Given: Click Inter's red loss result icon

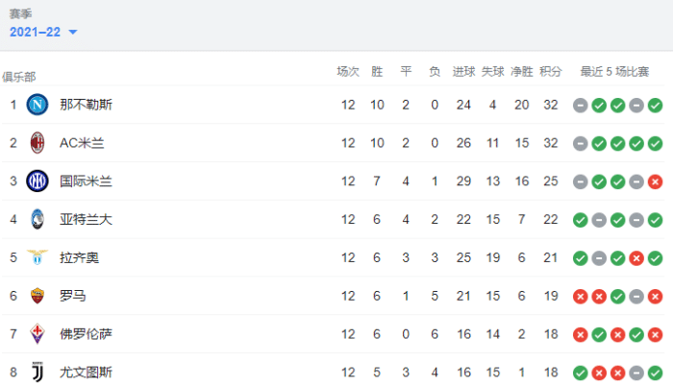Looking at the screenshot, I should coord(655,181).
